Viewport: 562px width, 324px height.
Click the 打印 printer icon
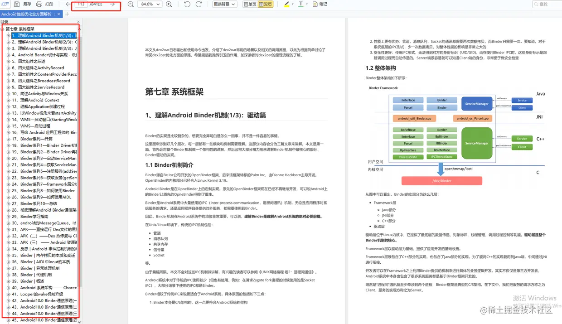tap(39, 4)
